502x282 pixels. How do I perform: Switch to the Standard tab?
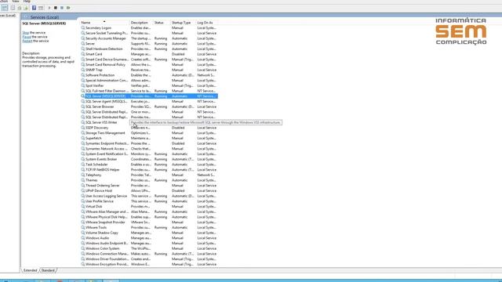[48, 270]
